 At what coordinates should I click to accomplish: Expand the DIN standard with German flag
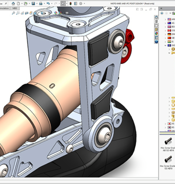point(165,34)
